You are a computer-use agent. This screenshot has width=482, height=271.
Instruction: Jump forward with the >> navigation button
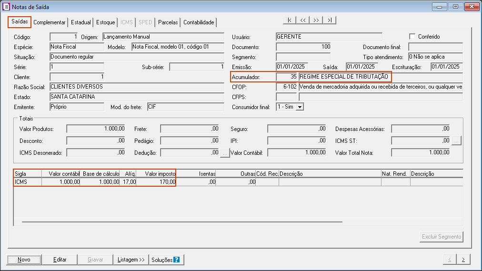(x=316, y=20)
